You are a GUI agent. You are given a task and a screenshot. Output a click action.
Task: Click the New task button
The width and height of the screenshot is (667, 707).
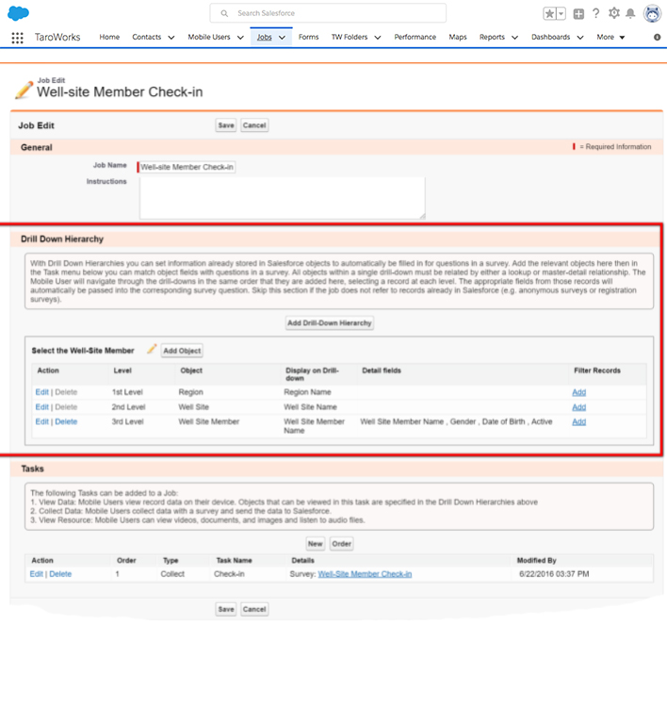click(315, 544)
